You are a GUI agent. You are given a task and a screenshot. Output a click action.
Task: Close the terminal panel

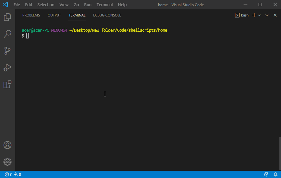(x=275, y=15)
